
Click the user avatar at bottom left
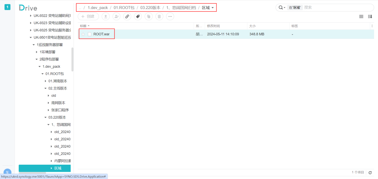click(7, 172)
